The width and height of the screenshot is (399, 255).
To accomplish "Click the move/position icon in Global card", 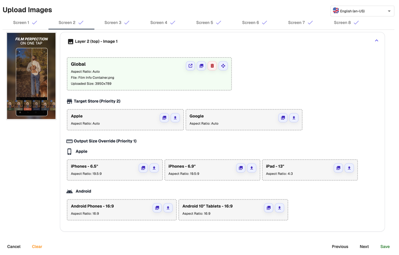I will [x=223, y=66].
